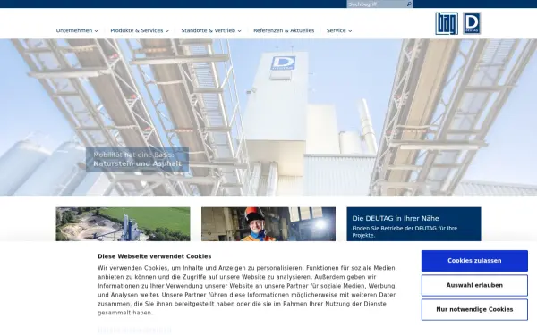This screenshot has width=537, height=335.
Task: Open the aerial plant photo thumbnail
Action: [x=123, y=224]
